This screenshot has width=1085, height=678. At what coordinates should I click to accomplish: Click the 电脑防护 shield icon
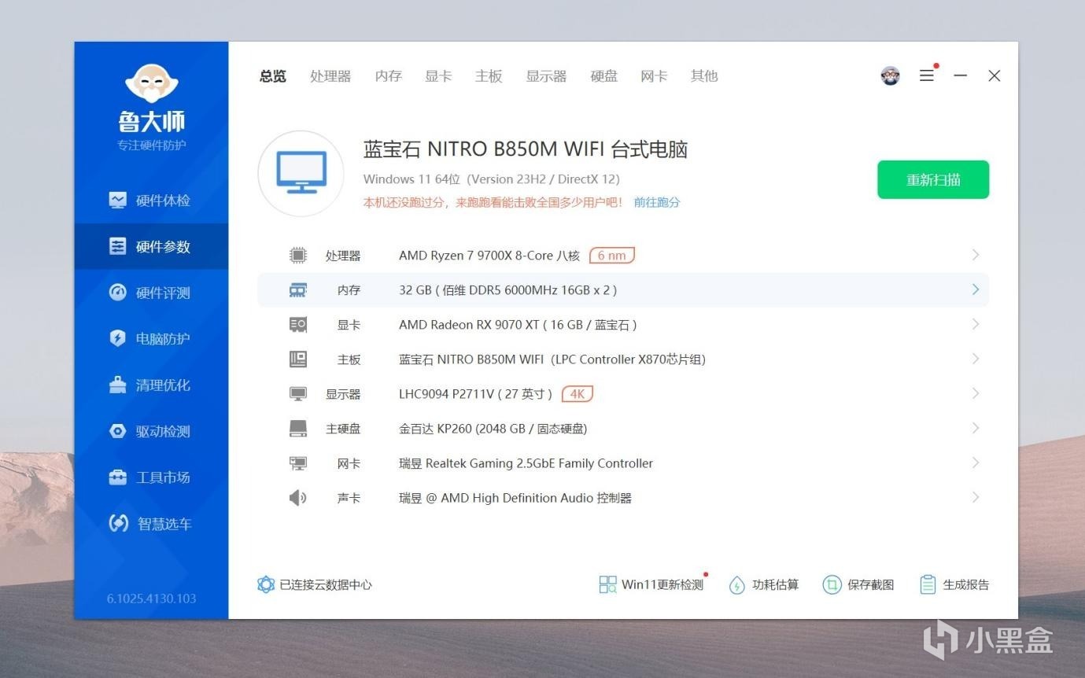(117, 338)
